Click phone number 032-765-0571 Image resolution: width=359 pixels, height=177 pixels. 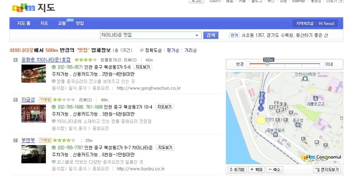(x=70, y=67)
